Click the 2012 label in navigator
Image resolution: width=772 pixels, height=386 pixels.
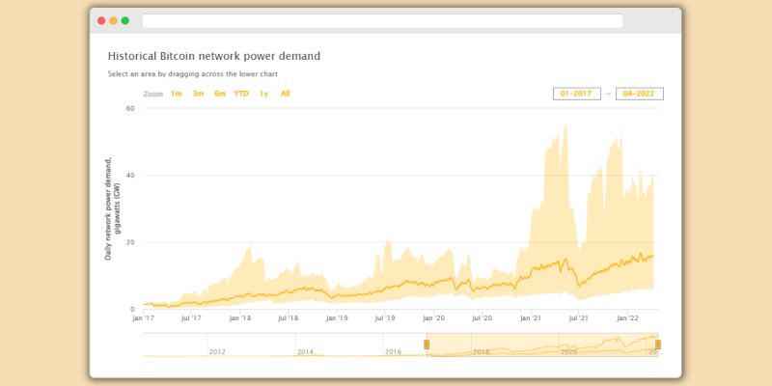click(x=217, y=352)
